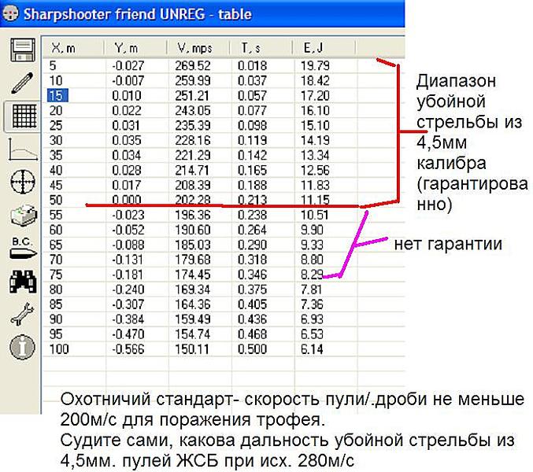Click the round info icon
Viewport: 533px width, 472px height.
tap(22, 347)
